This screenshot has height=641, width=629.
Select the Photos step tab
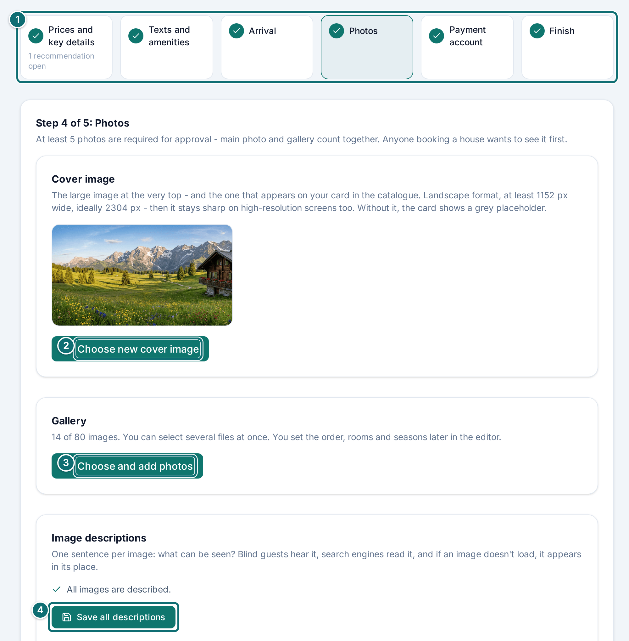(x=367, y=47)
